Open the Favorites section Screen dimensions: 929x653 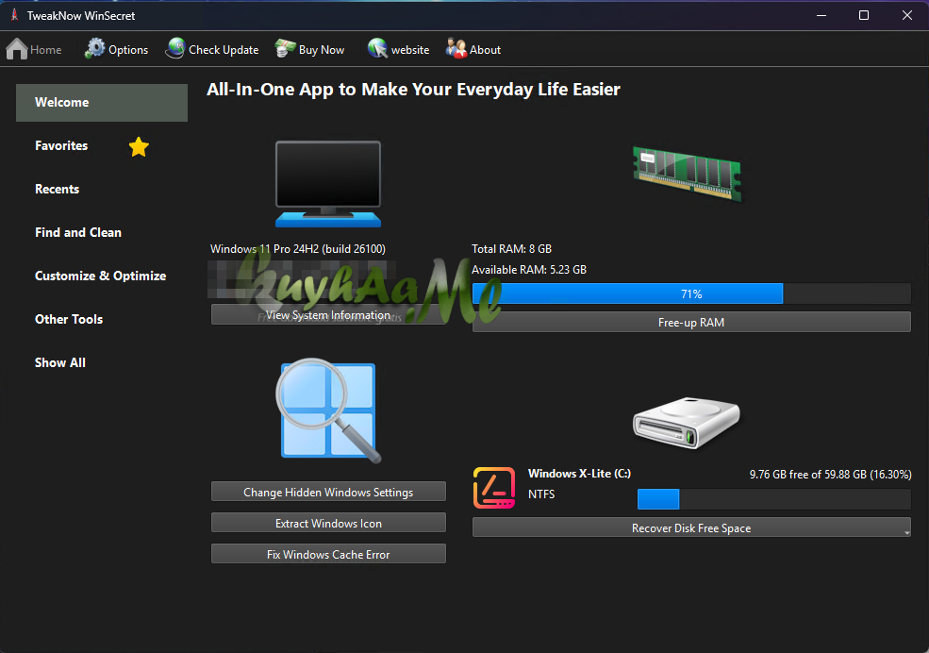coord(61,145)
